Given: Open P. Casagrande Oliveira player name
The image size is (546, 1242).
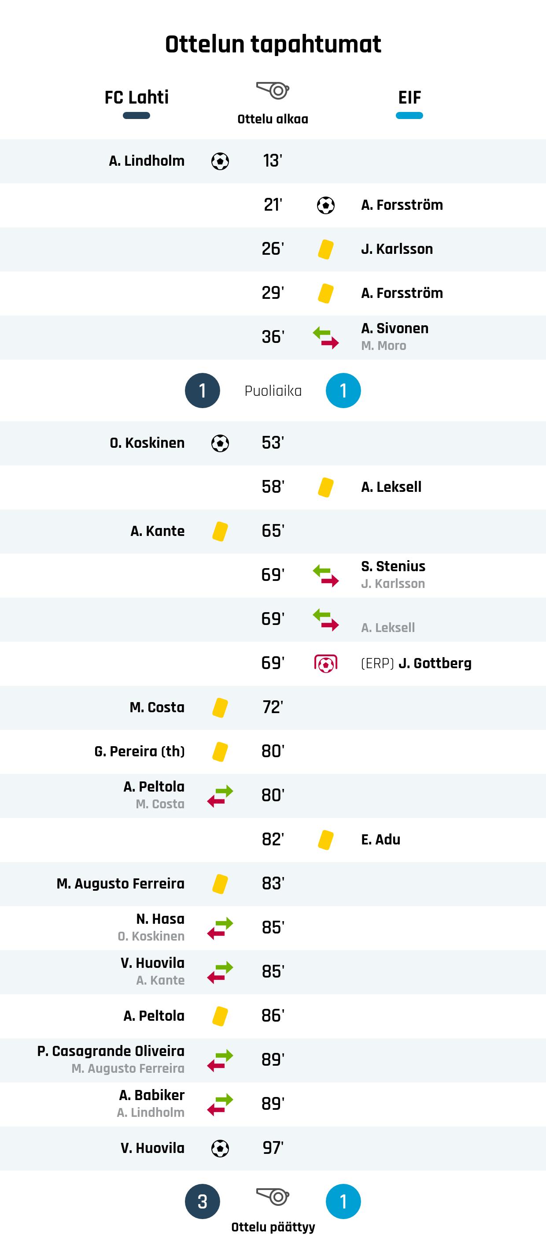Looking at the screenshot, I should coord(111,1051).
